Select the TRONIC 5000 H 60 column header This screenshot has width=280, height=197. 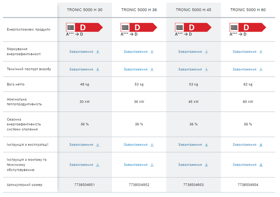248,10
